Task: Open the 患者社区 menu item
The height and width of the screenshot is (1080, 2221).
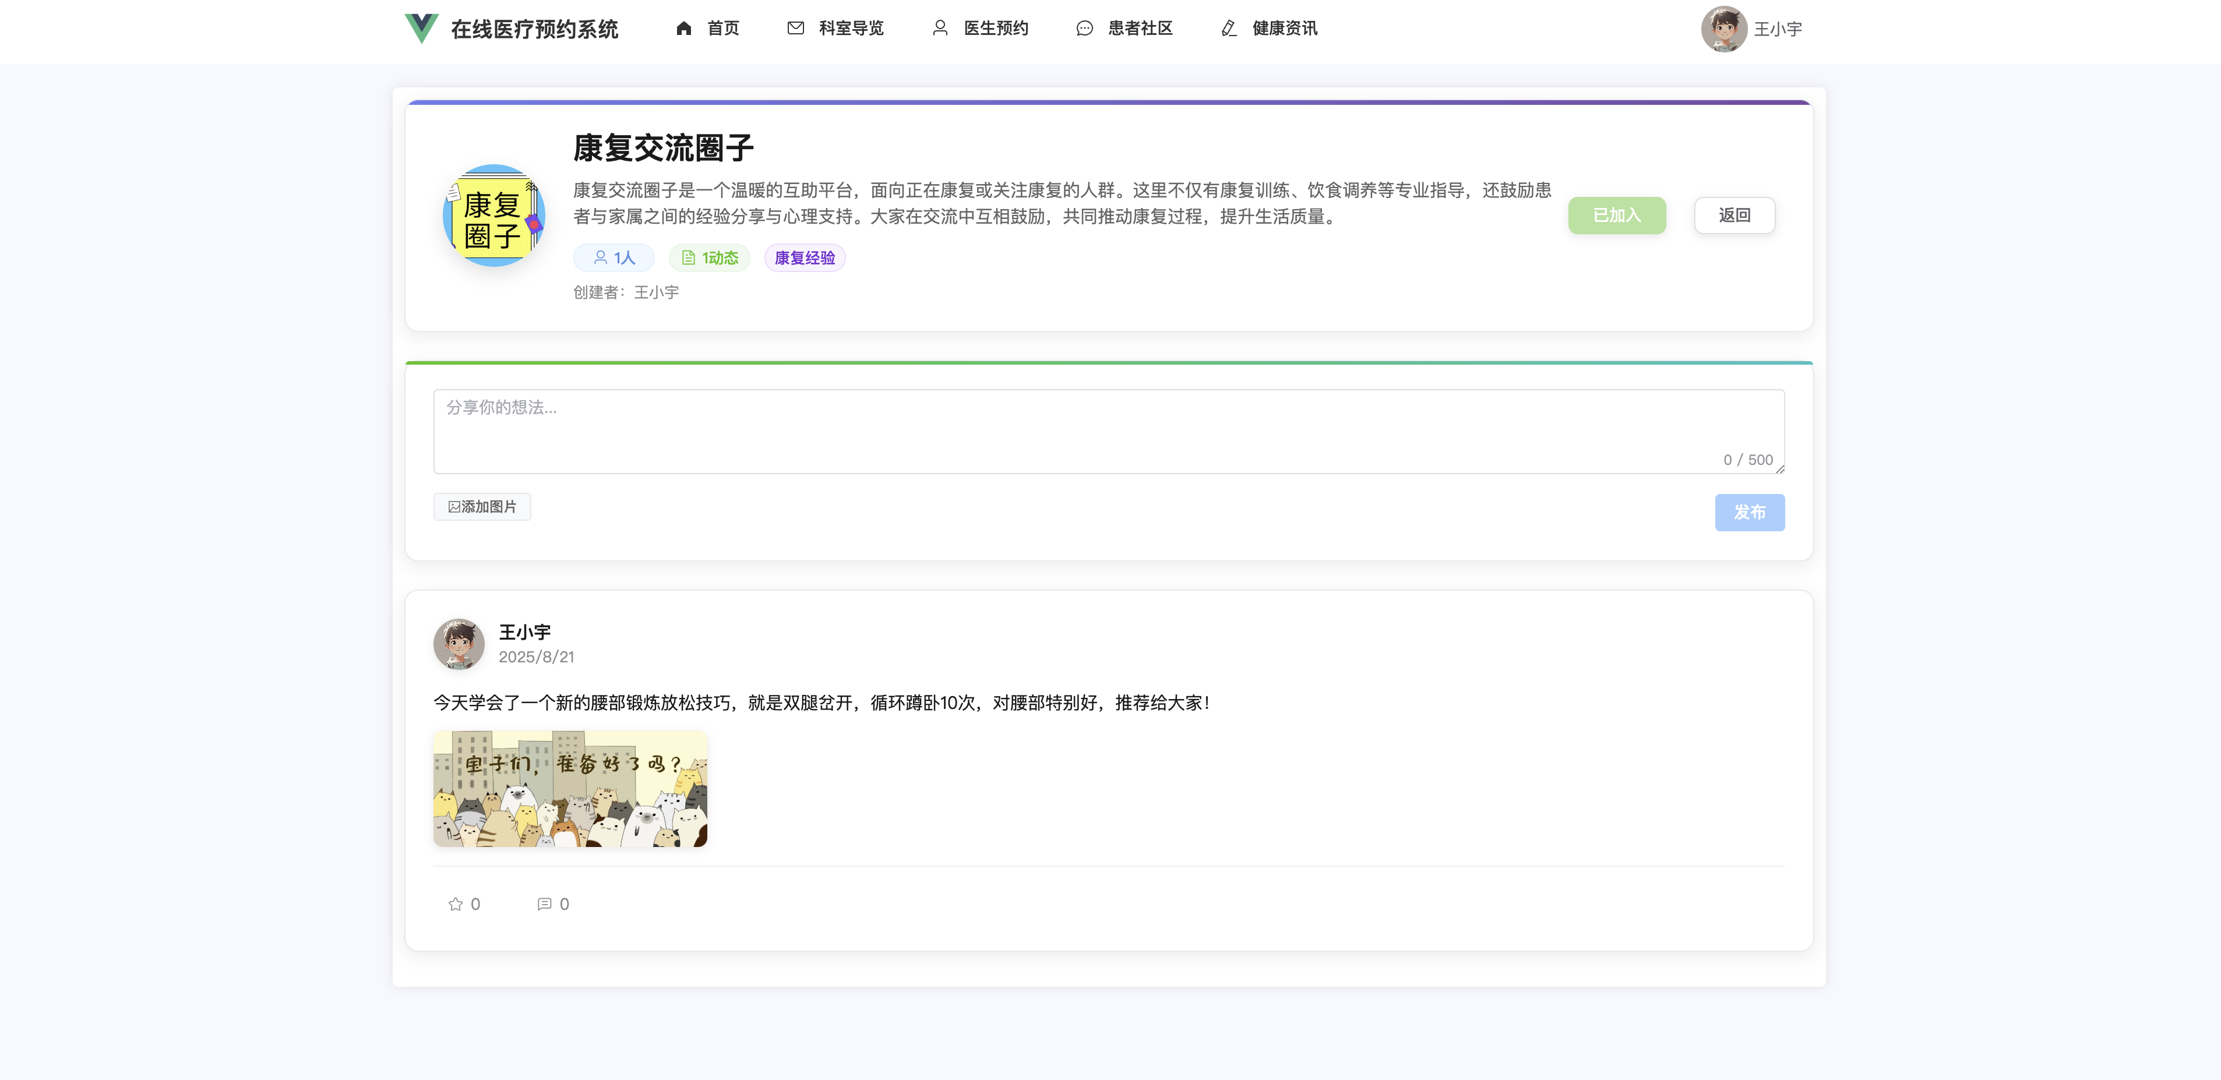Action: tap(1139, 29)
